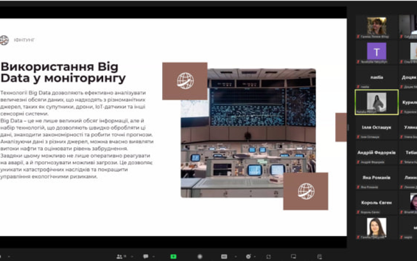
Task: Click the sentence starting 'Аналізуючи дані'
Action: coord(77,145)
